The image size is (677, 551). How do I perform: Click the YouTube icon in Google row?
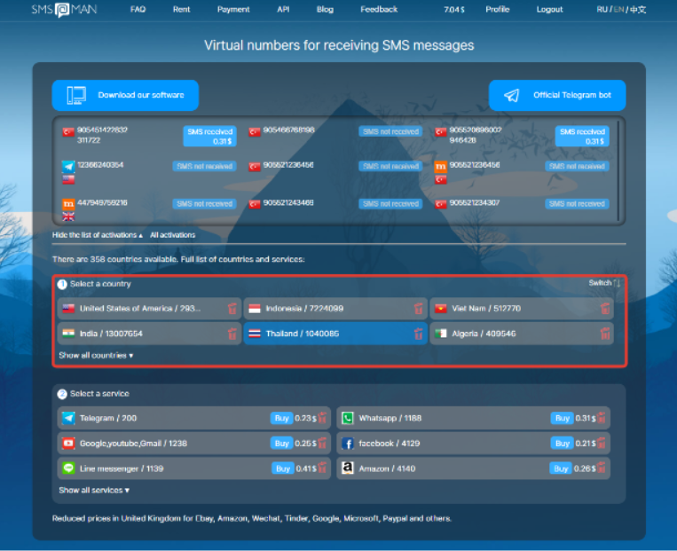point(68,443)
